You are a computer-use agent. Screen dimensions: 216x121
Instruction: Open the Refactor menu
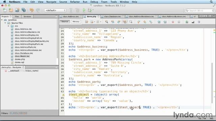[x=75, y=2]
